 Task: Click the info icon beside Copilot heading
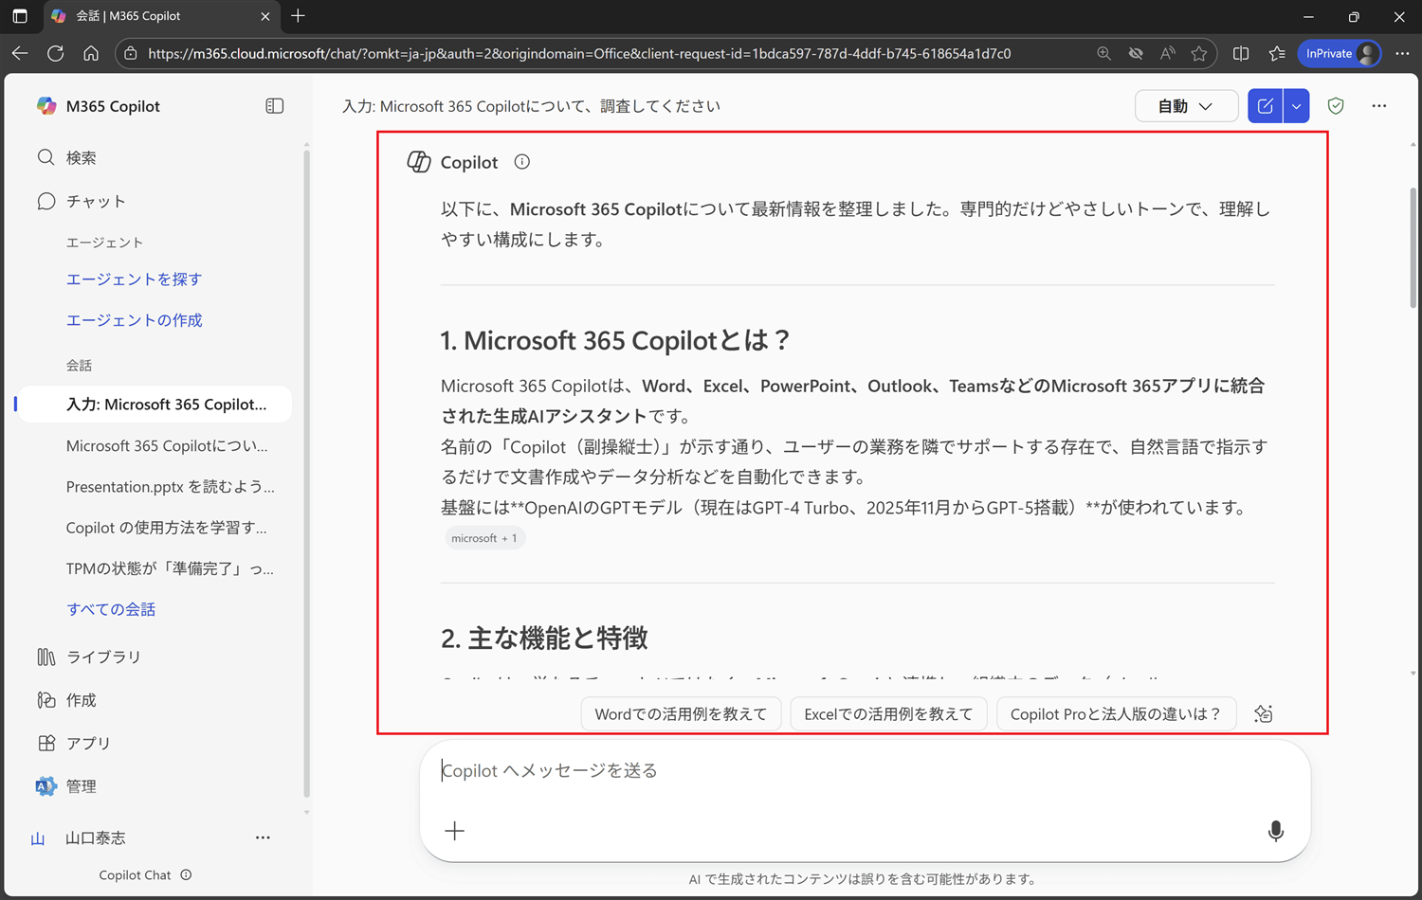coord(522,162)
